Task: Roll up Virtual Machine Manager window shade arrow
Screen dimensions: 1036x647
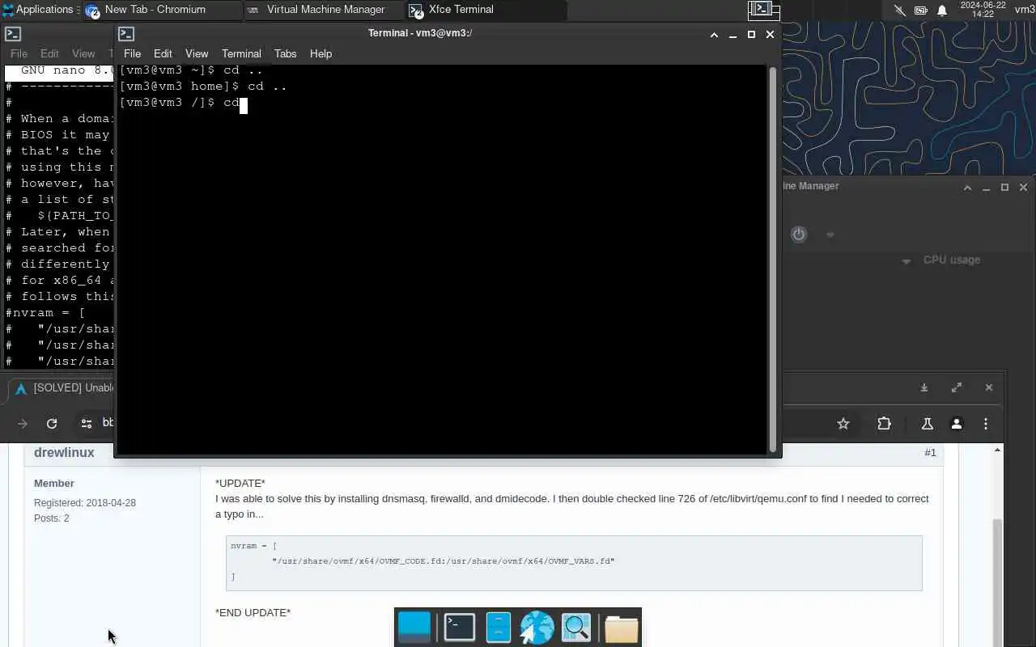Action: 967,188
